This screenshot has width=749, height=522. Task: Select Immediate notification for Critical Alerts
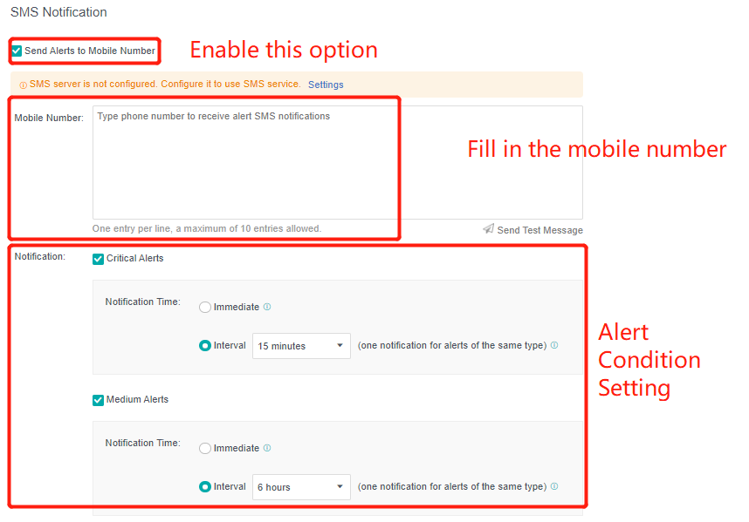pos(205,308)
